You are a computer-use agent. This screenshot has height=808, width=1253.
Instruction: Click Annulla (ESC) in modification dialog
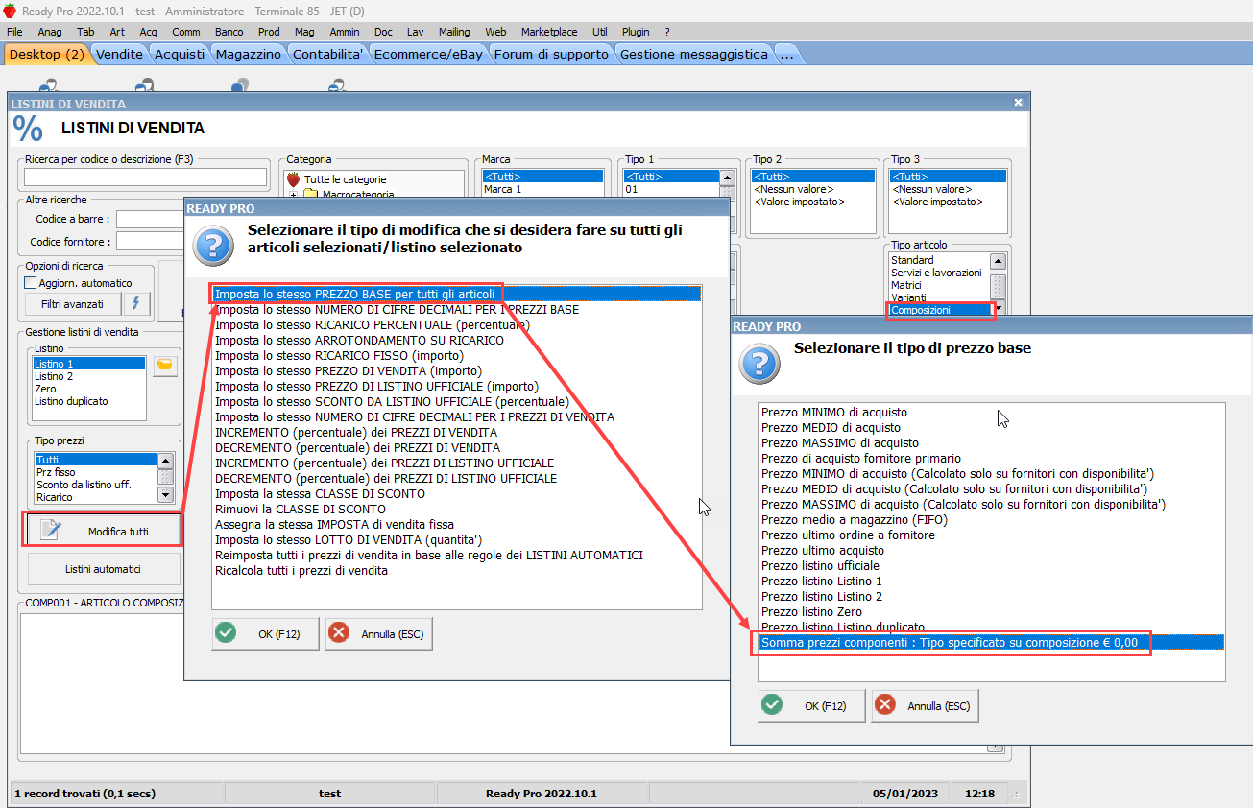point(379,633)
